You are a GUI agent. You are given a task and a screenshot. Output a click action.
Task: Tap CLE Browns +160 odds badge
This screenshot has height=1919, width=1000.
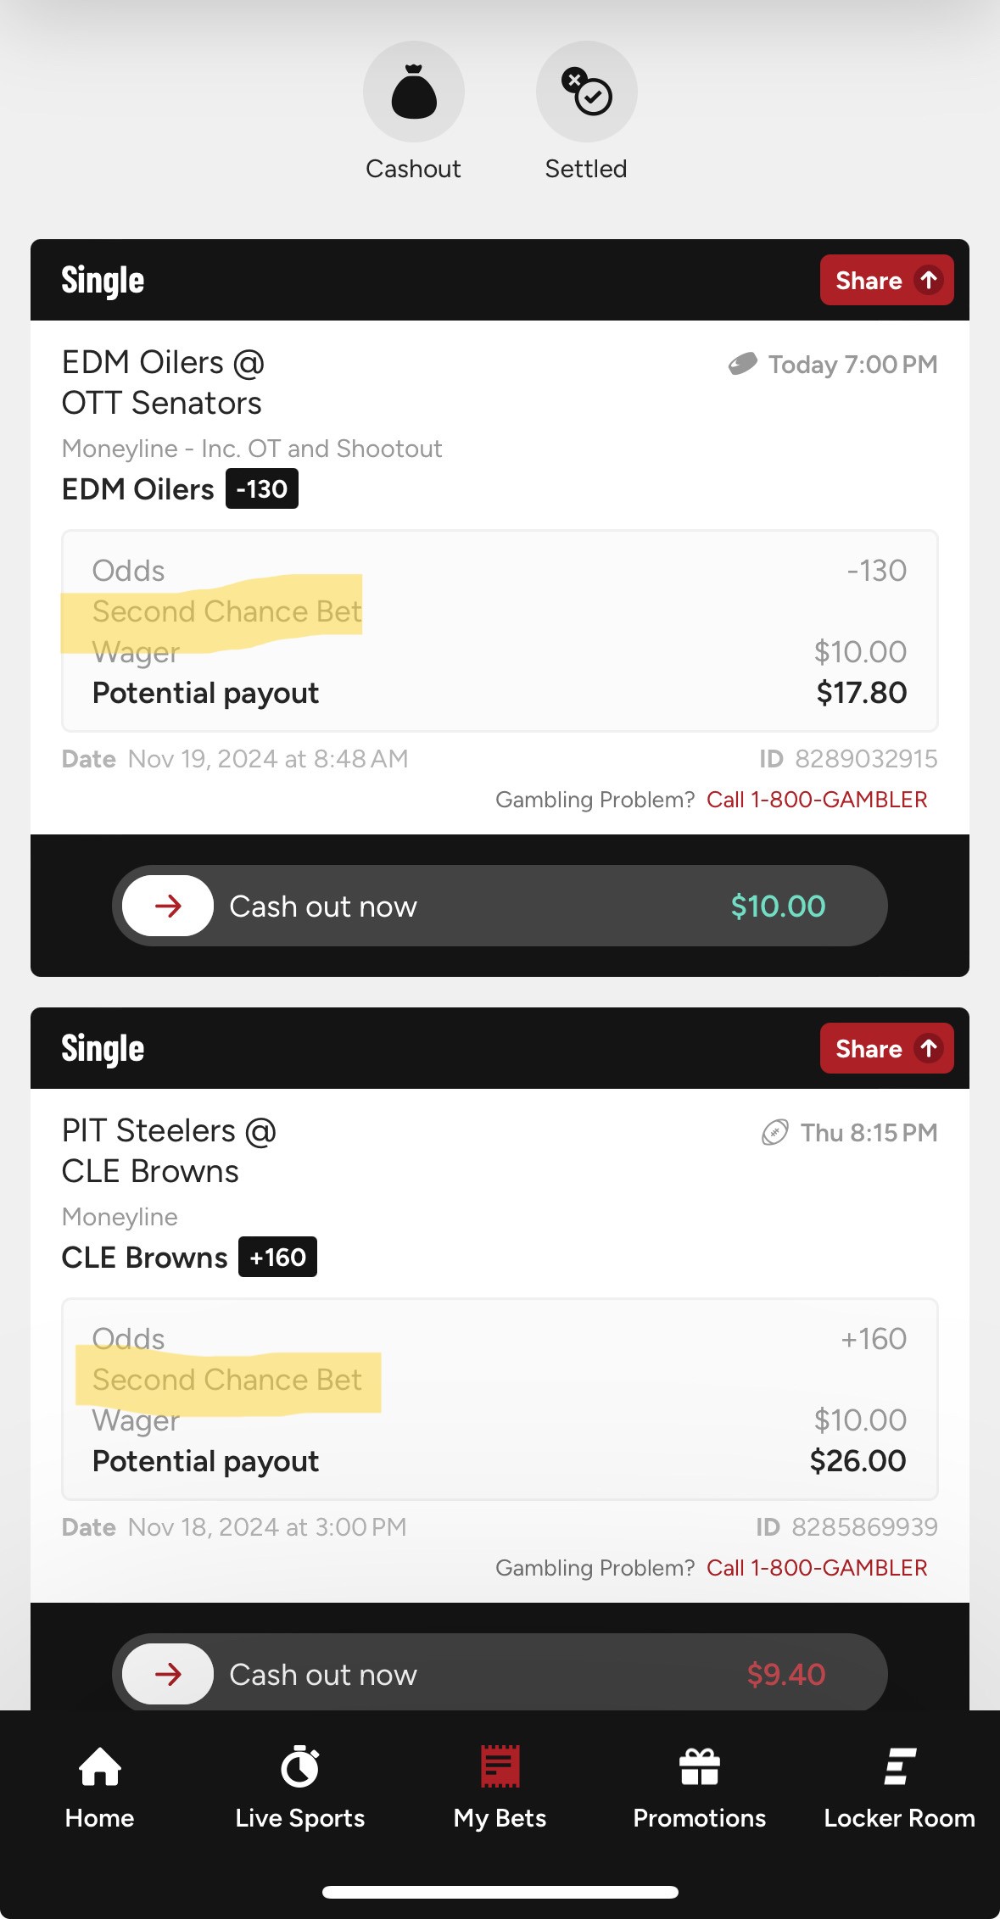pyautogui.click(x=277, y=1258)
